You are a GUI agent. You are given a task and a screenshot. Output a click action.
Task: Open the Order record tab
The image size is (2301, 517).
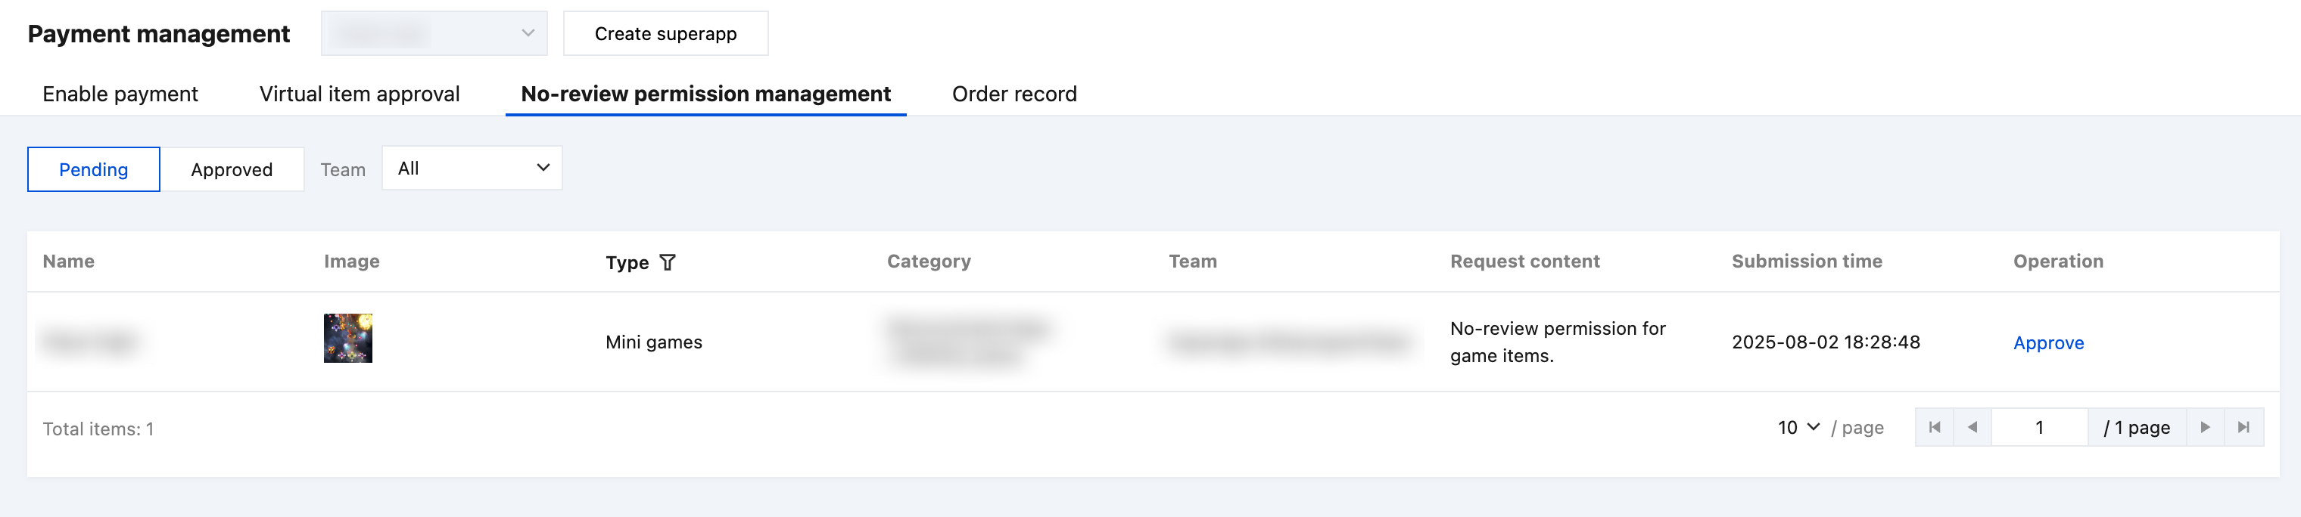coord(1013,94)
